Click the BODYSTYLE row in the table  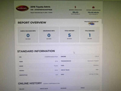click(38, 75)
